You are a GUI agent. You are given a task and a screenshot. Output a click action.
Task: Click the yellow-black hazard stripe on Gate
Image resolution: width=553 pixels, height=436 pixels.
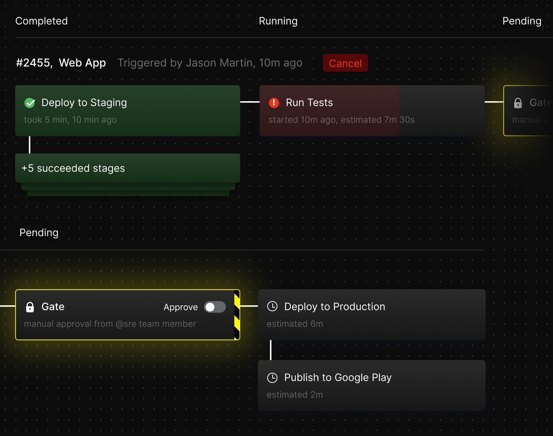click(237, 315)
